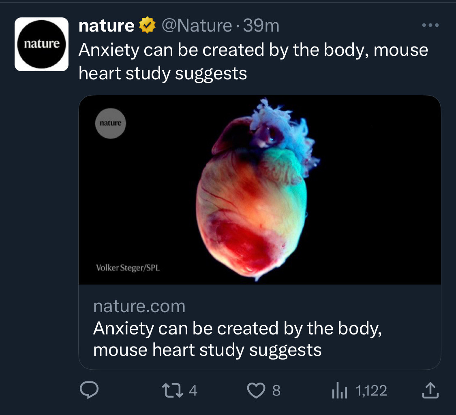The height and width of the screenshot is (415, 456).
Task: Open the nature display name
Action: coord(107,26)
